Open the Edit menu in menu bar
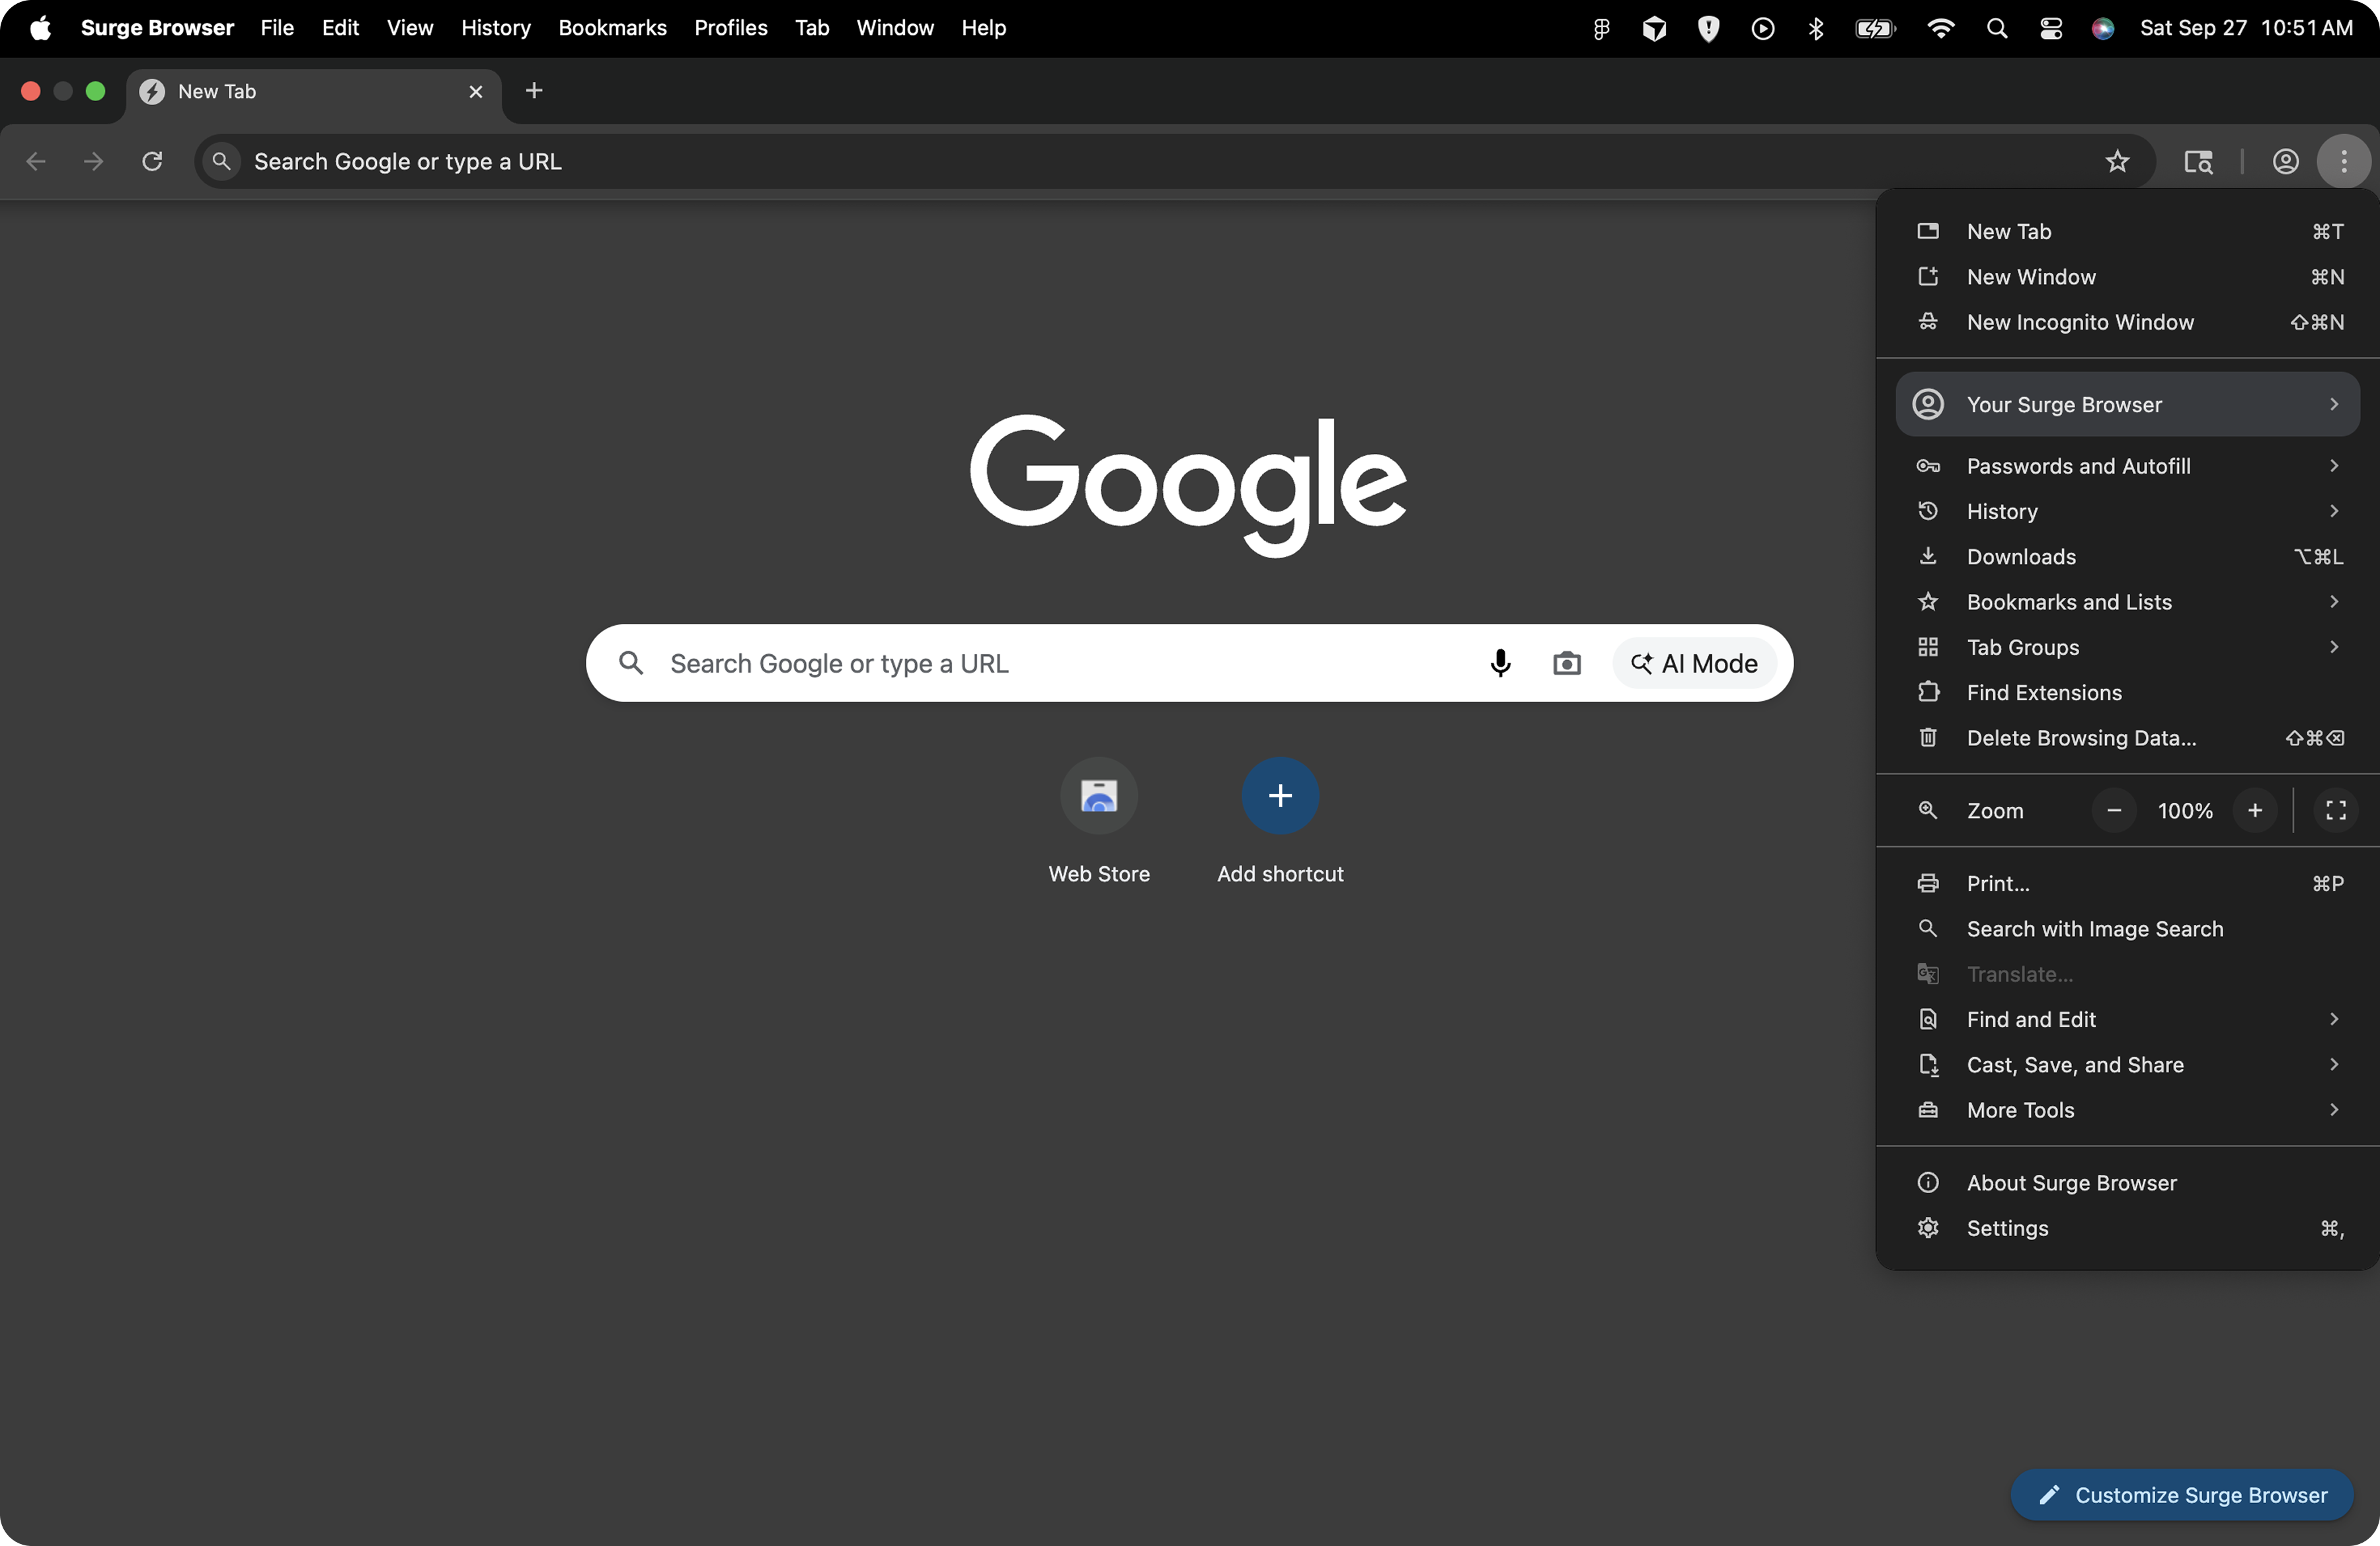The image size is (2380, 1546). click(x=340, y=28)
